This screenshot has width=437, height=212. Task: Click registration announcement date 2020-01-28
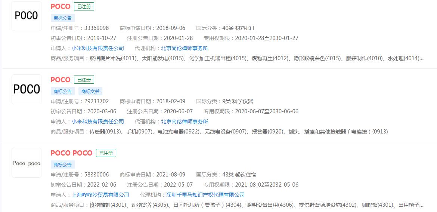pyautogui.click(x=178, y=38)
